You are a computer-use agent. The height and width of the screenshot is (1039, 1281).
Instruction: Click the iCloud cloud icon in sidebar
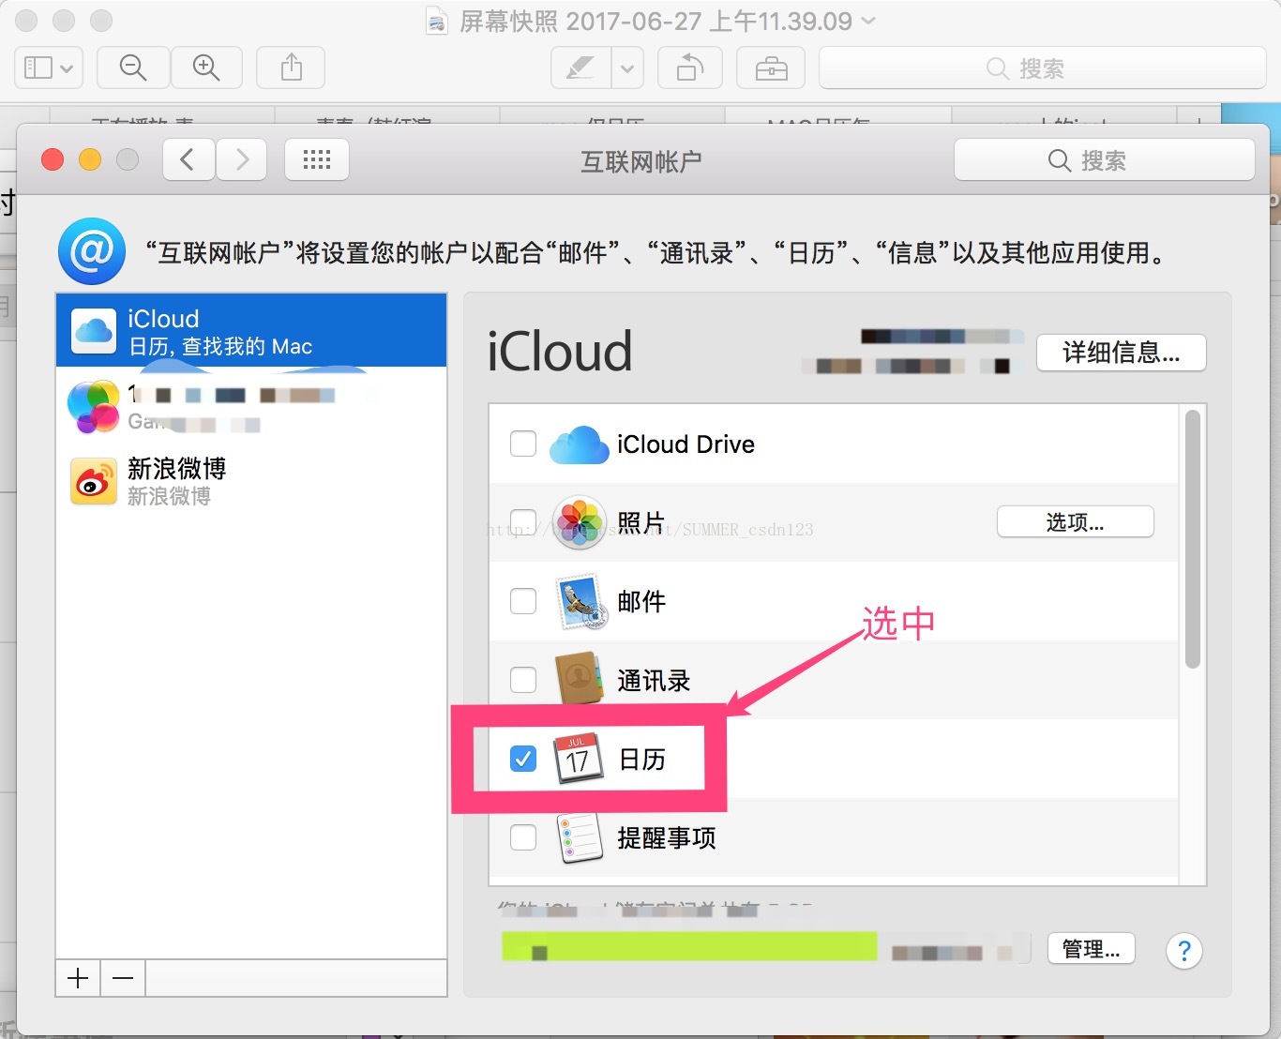pyautogui.click(x=94, y=330)
